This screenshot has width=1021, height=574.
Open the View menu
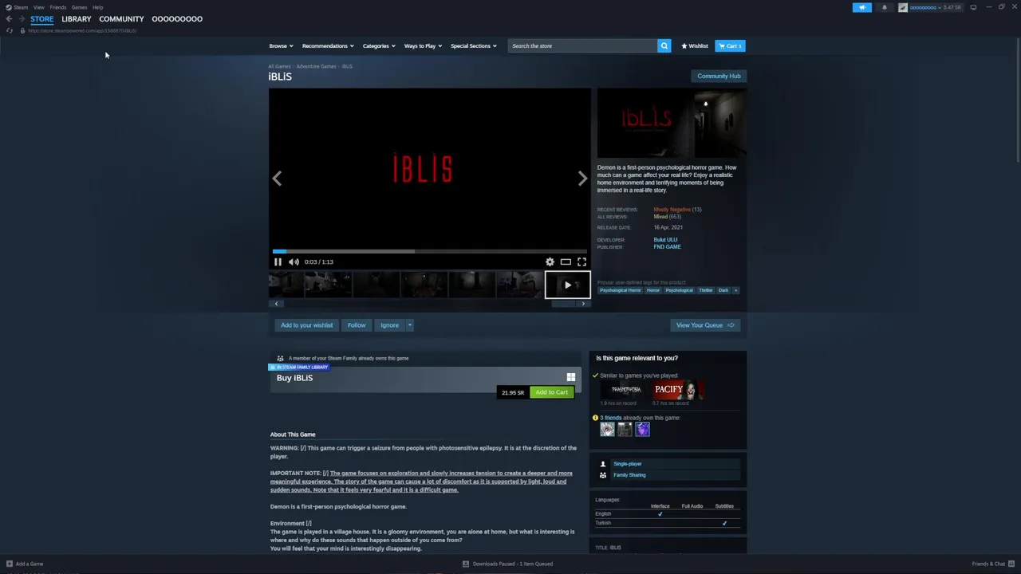point(38,7)
